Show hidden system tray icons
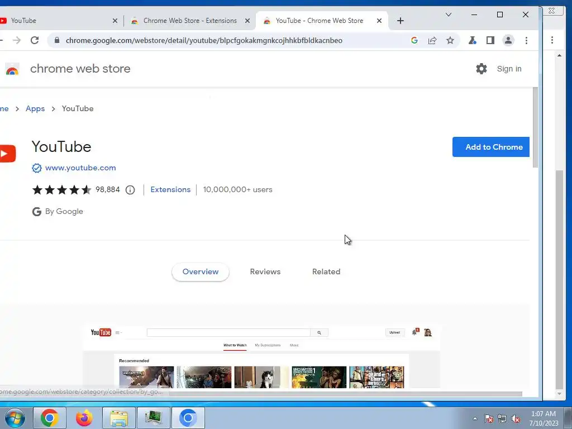The width and height of the screenshot is (572, 429). pyautogui.click(x=475, y=418)
